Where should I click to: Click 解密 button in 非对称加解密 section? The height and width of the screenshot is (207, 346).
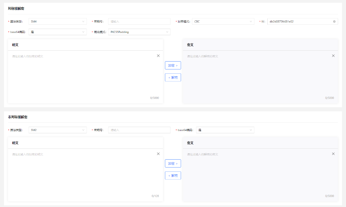pyautogui.click(x=173, y=176)
